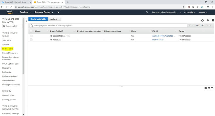Open Internet Gateways in sidebar

point(10,53)
